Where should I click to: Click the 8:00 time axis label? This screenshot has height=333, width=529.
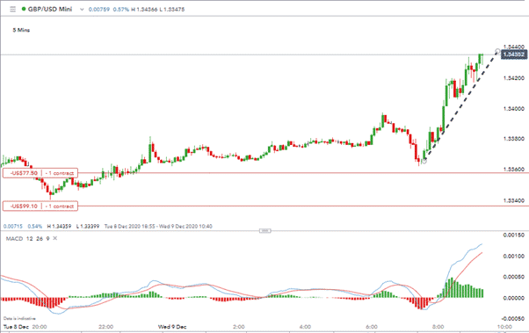pos(438,327)
